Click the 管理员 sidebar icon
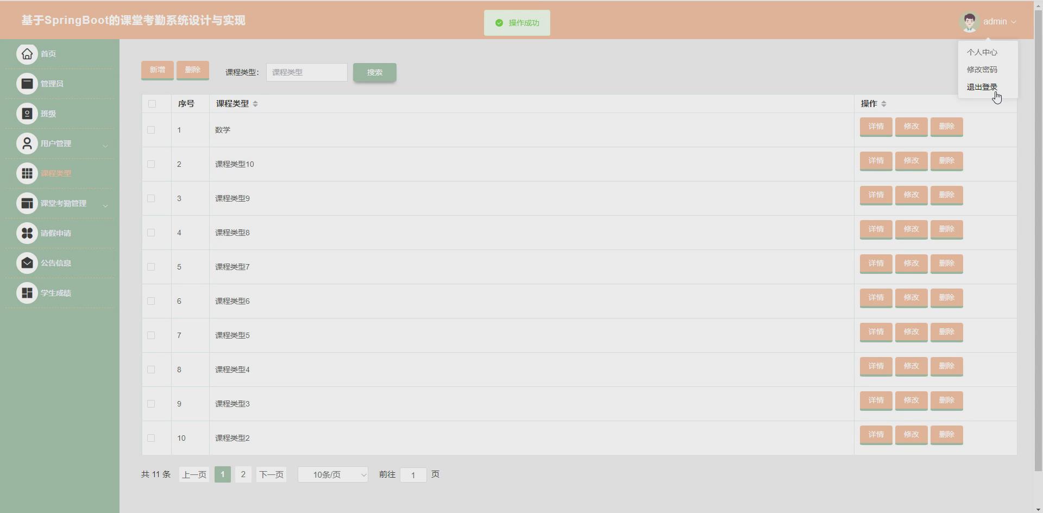The height and width of the screenshot is (513, 1043). 27,84
